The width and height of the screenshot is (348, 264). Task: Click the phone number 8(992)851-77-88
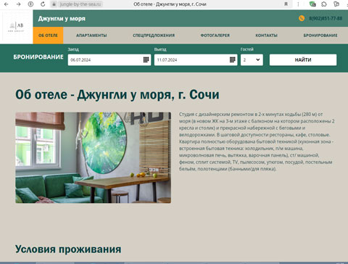point(326,18)
